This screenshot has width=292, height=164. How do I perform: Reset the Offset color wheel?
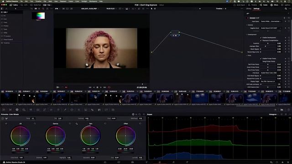[x=140, y=123]
